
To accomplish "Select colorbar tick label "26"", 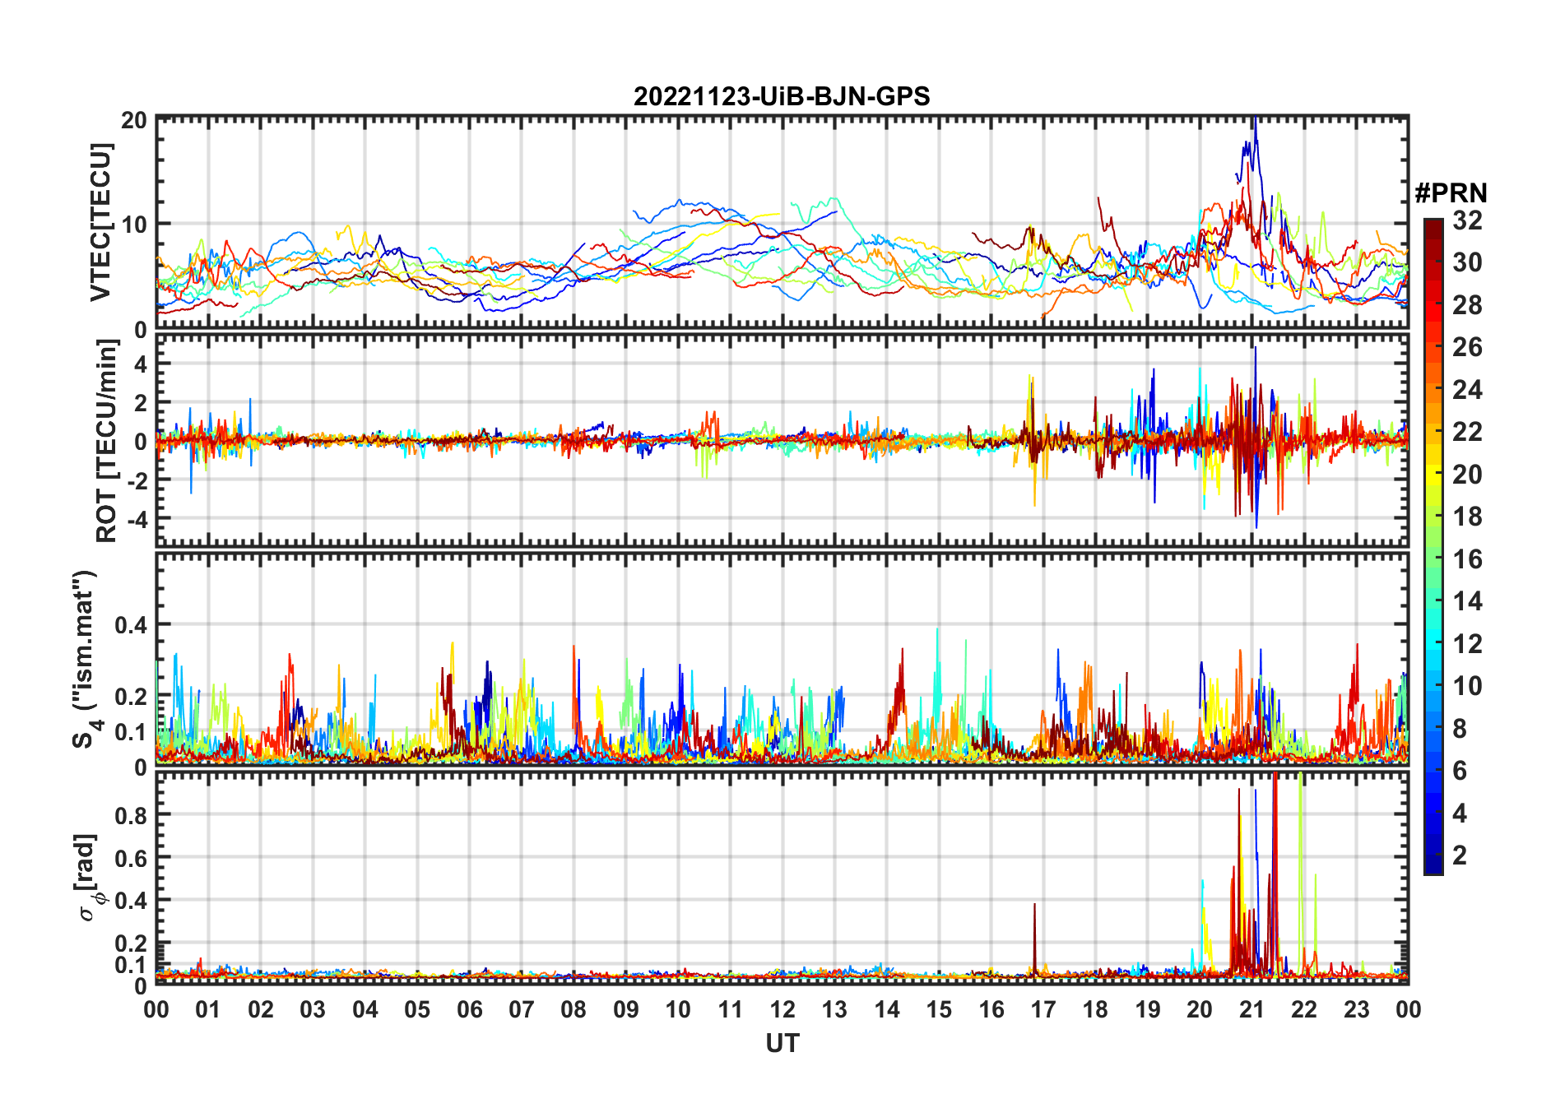I will coord(1467,347).
